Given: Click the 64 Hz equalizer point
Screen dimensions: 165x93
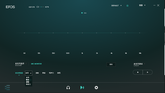Looking at the screenshot, I should point(24,33).
